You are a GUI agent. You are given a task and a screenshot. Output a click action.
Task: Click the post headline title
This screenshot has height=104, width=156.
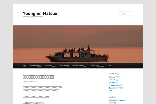(38, 77)
